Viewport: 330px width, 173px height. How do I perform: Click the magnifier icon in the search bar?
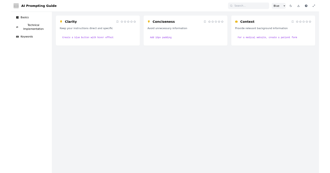(231, 5)
